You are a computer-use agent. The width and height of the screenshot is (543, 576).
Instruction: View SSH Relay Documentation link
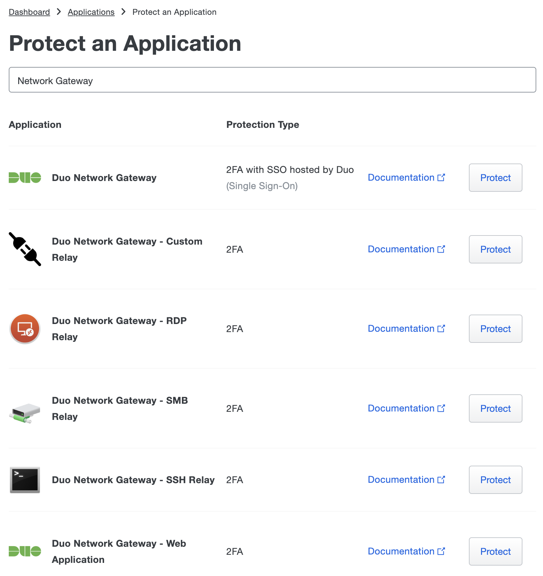406,480
